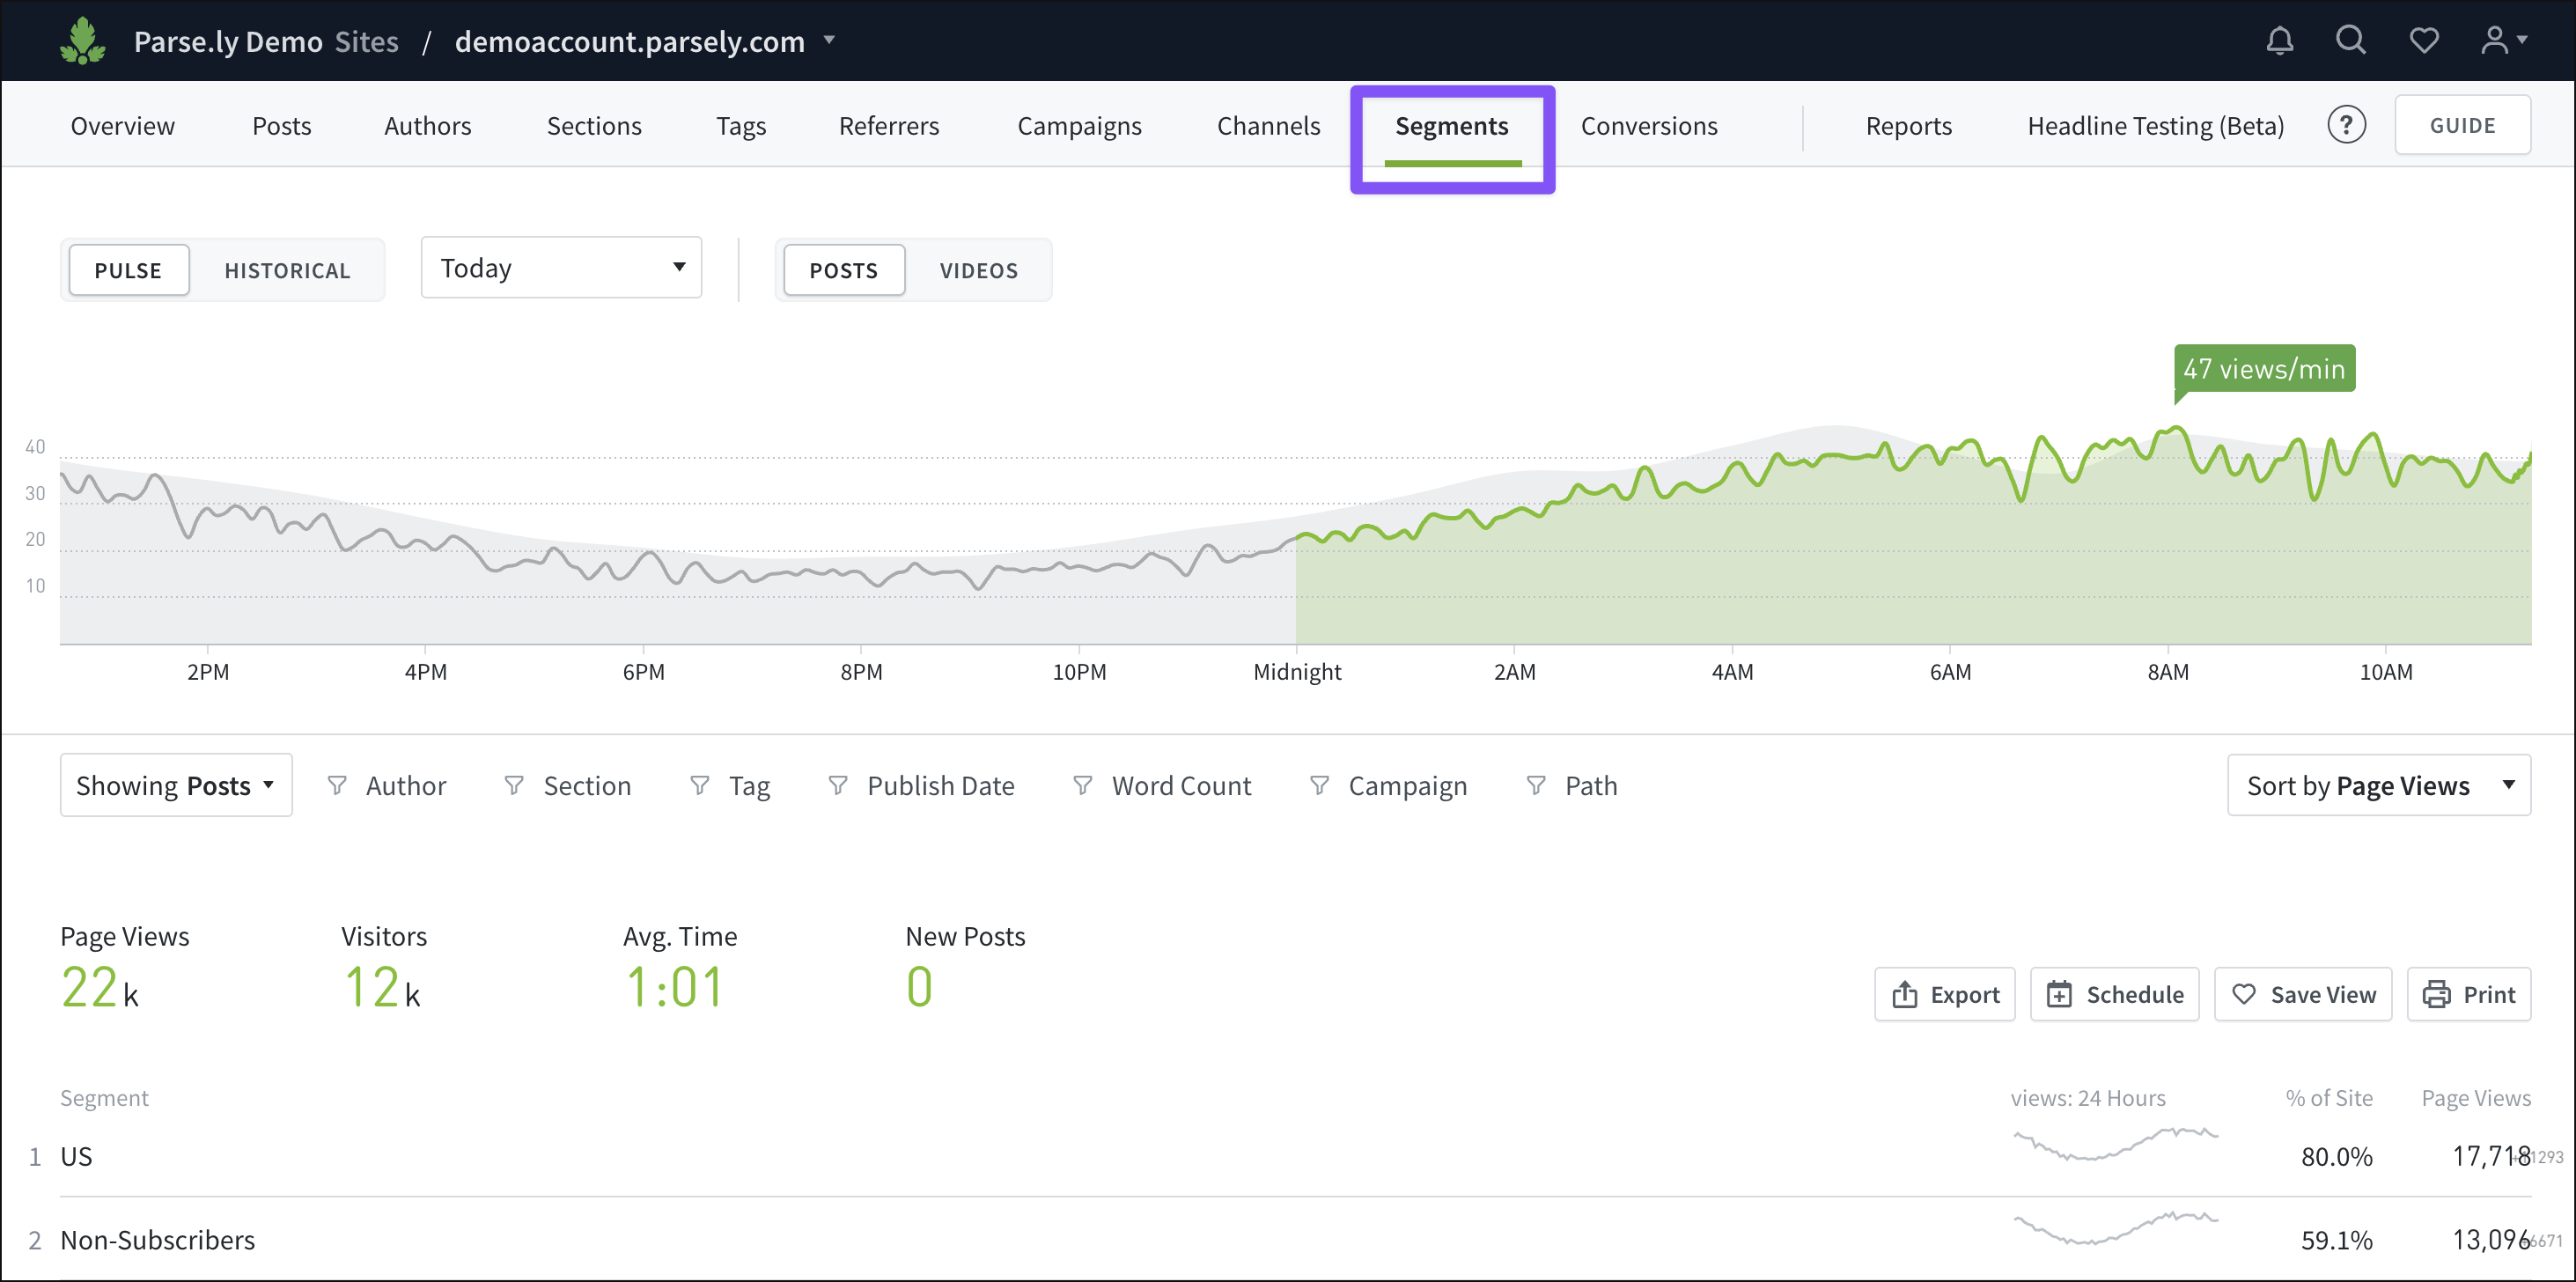2576x1282 pixels.
Task: Filter by Word Count label
Action: pyautogui.click(x=1181, y=786)
